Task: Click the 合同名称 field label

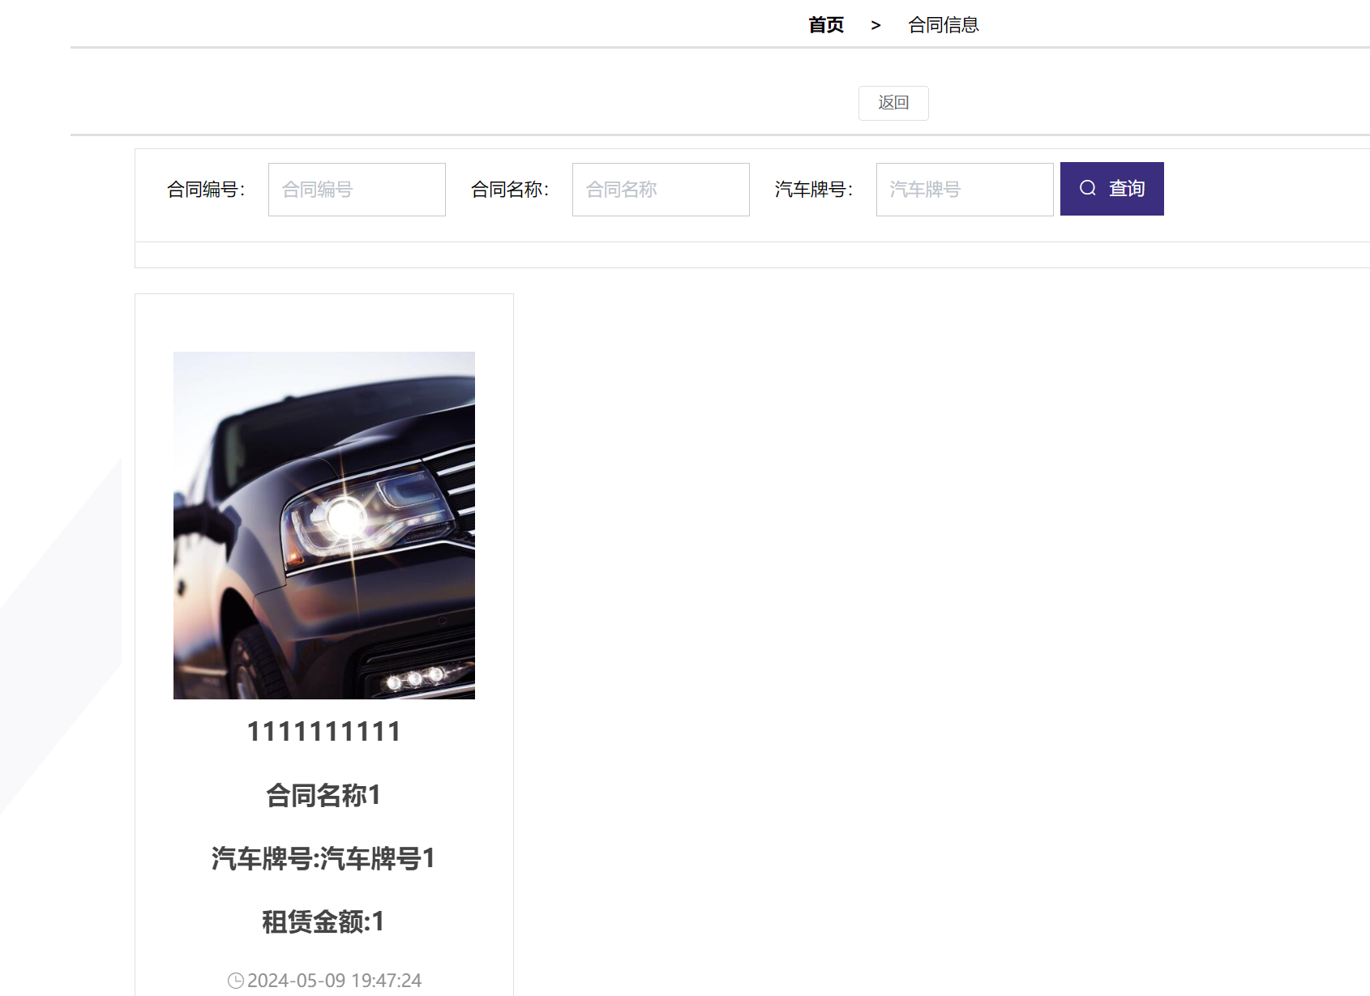Action: tap(509, 189)
